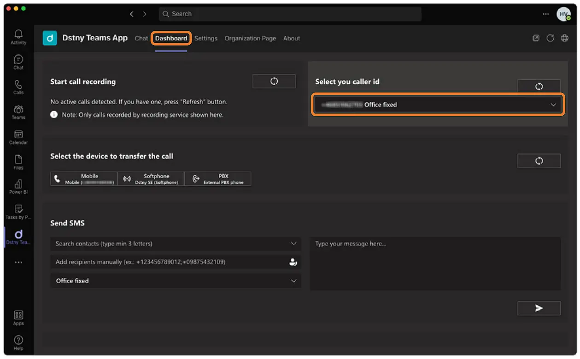
Task: Open Activity in the Teams sidebar
Action: pos(18,37)
